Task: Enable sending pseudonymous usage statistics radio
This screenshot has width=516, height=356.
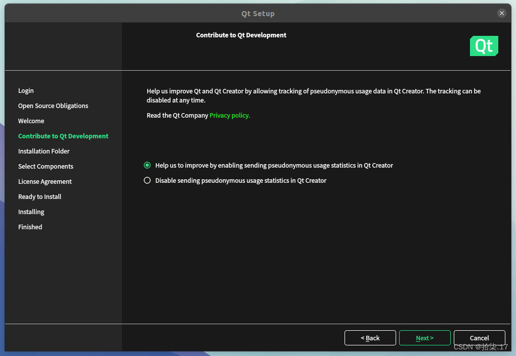Action: [x=147, y=165]
